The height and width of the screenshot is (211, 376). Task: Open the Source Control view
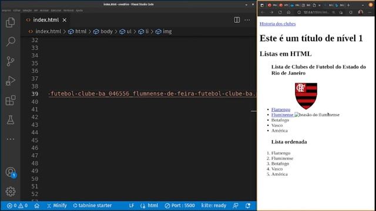pos(11,61)
